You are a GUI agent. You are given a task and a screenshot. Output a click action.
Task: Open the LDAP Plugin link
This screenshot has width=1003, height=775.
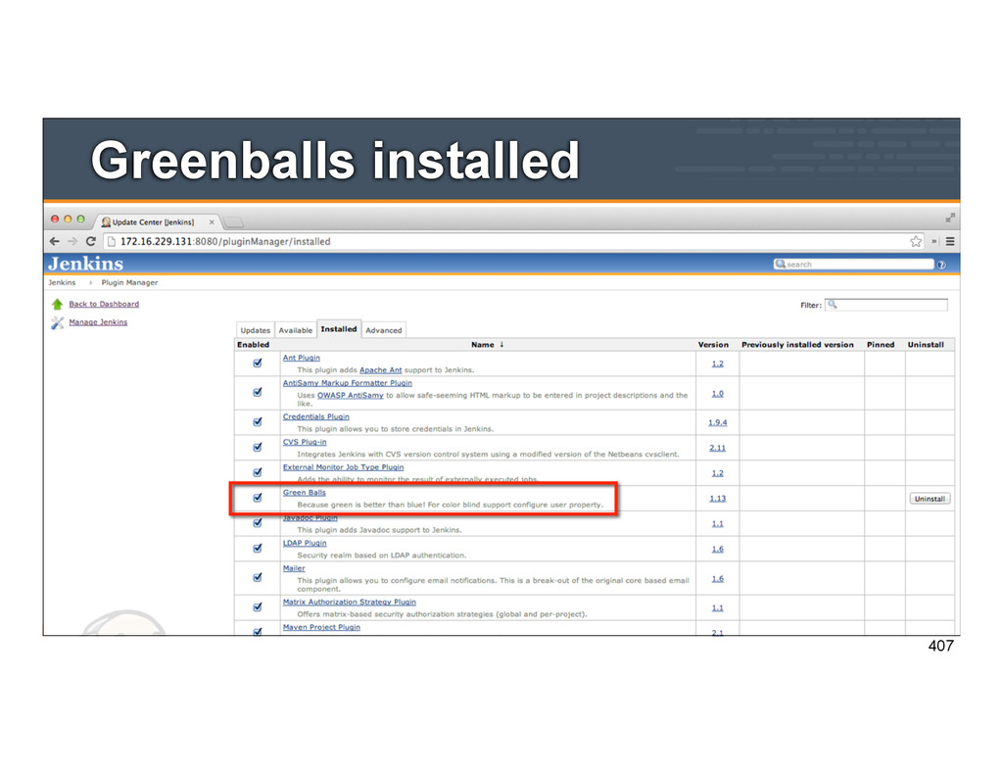tap(305, 543)
